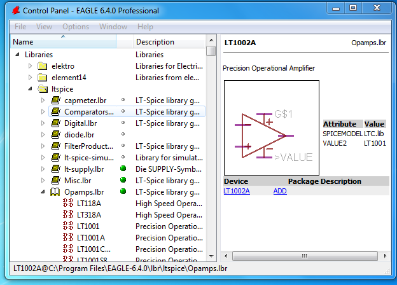The image size is (397, 285).
Task: Open the File menu
Action: tap(20, 27)
